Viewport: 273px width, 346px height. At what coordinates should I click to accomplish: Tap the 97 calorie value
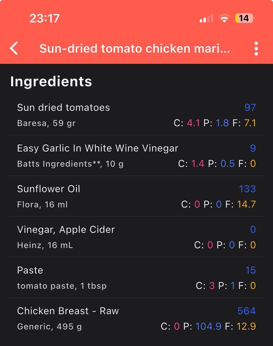[x=250, y=108]
